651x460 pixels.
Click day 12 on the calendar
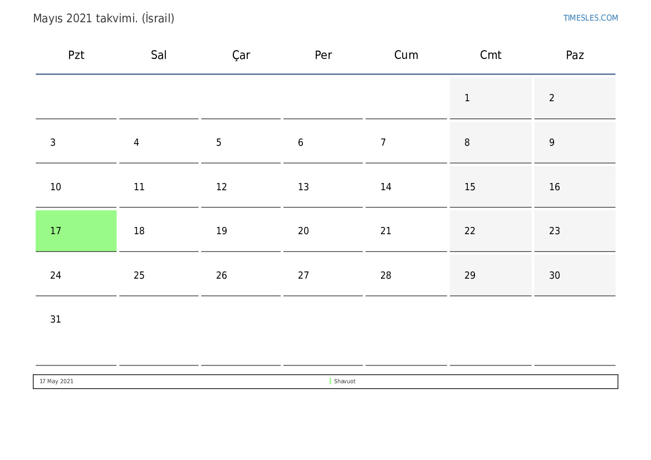coord(241,187)
